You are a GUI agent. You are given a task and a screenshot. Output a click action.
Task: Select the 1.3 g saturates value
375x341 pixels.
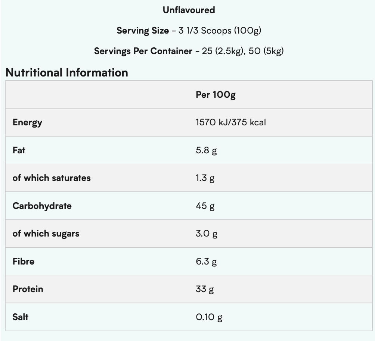point(205,178)
